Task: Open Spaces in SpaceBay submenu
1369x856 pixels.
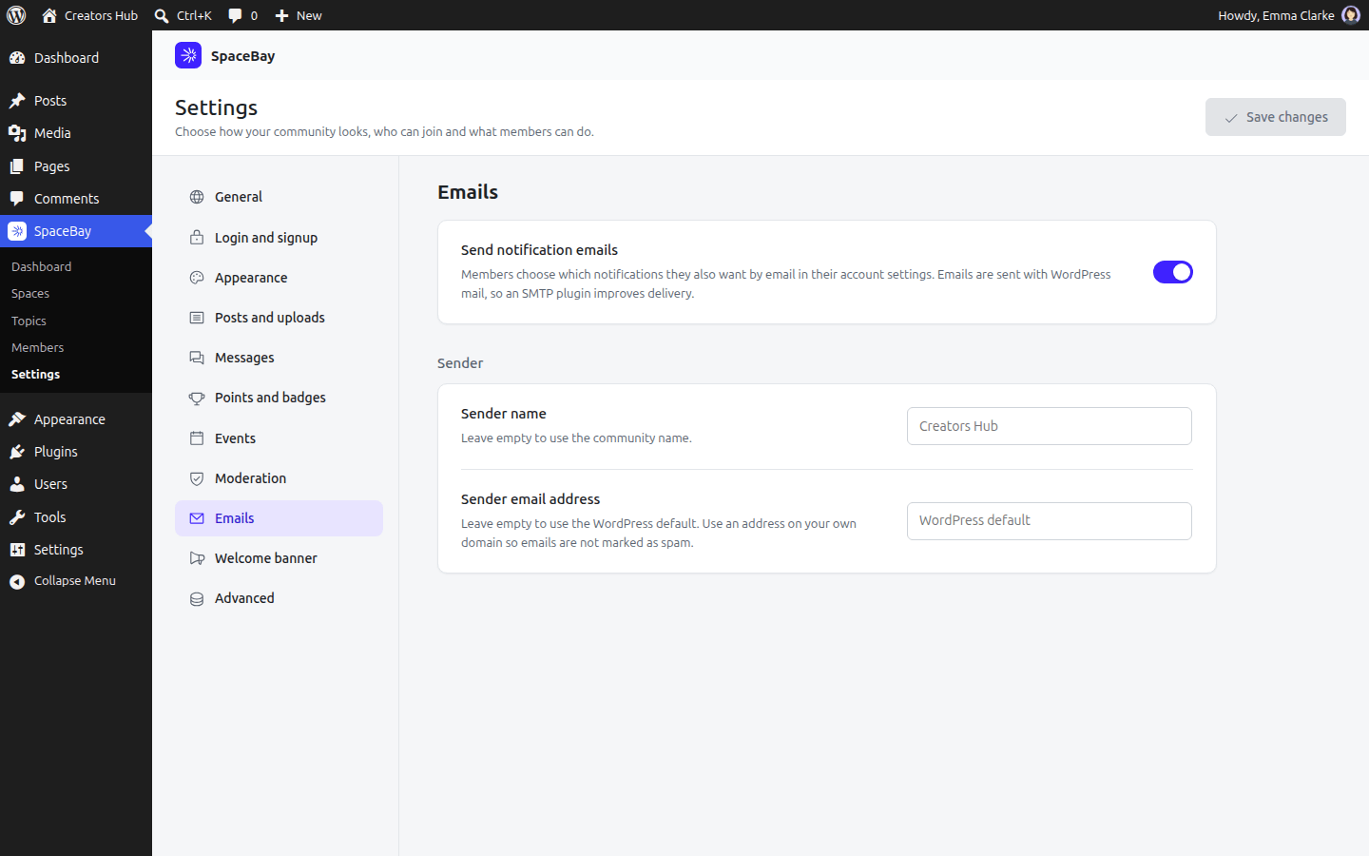Action: point(76,294)
